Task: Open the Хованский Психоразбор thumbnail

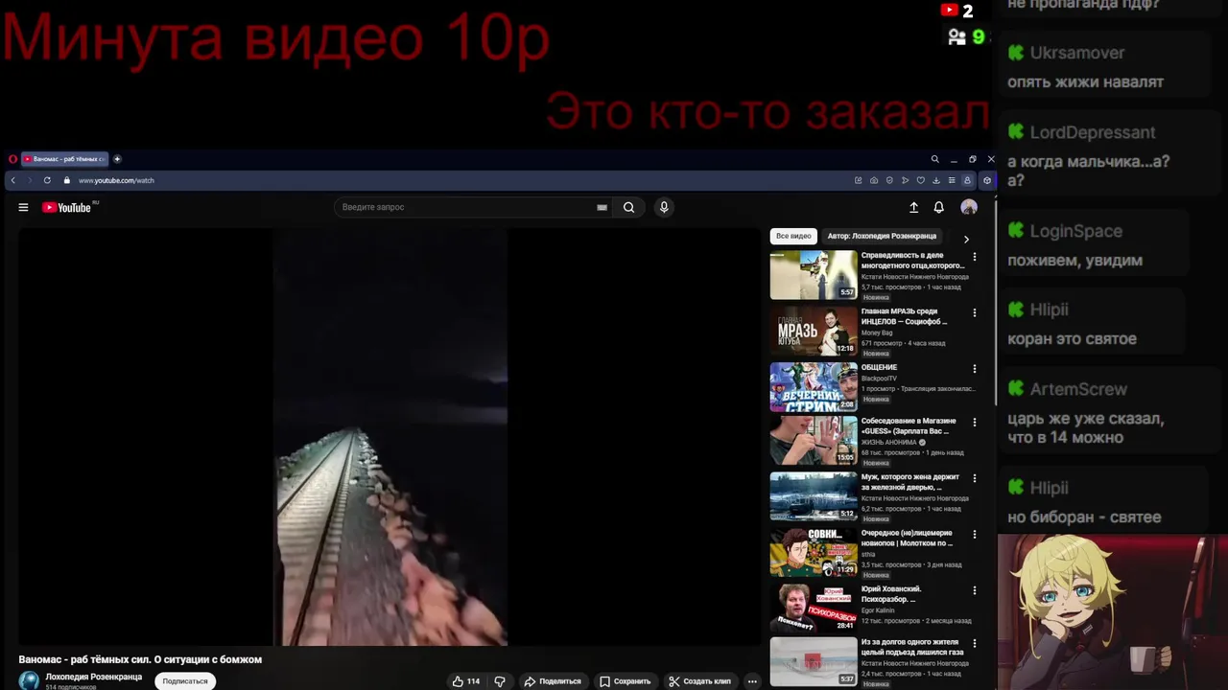Action: coord(814,608)
